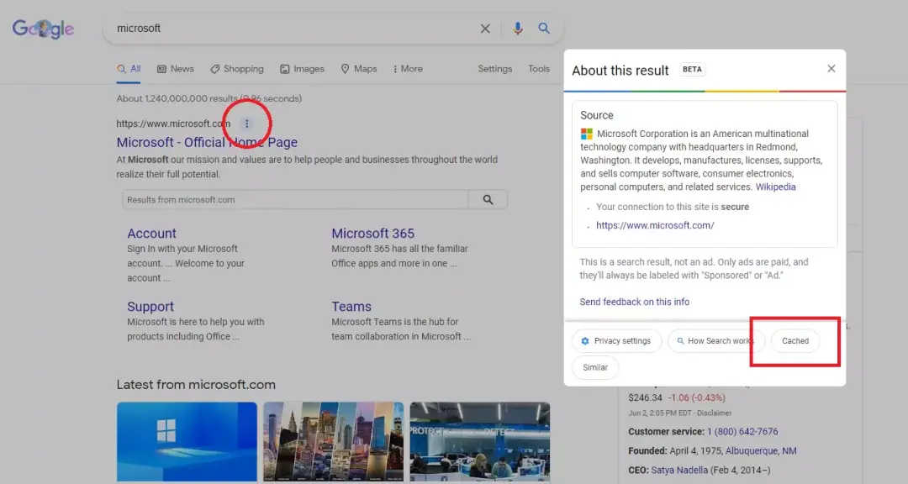Click the How Search works button
The width and height of the screenshot is (908, 484).
click(x=716, y=341)
